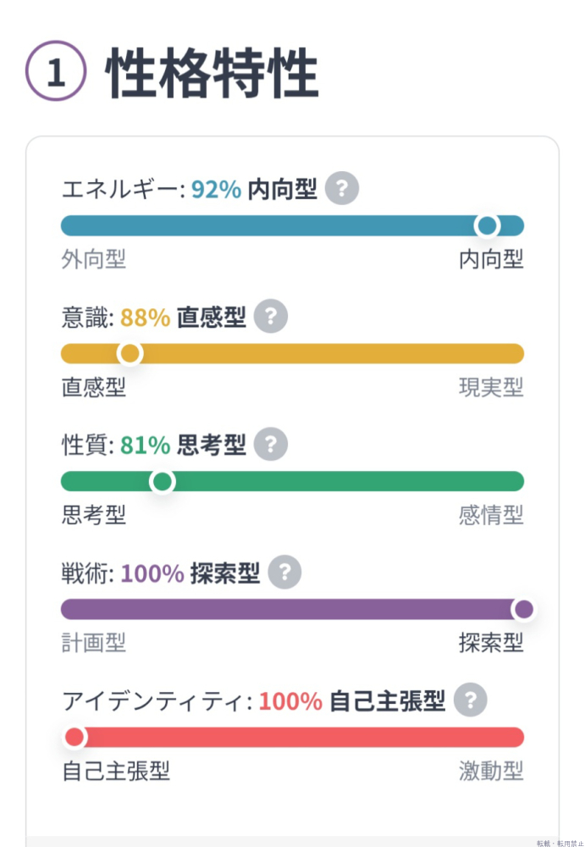Click the 性格特性 section heading

tap(212, 75)
